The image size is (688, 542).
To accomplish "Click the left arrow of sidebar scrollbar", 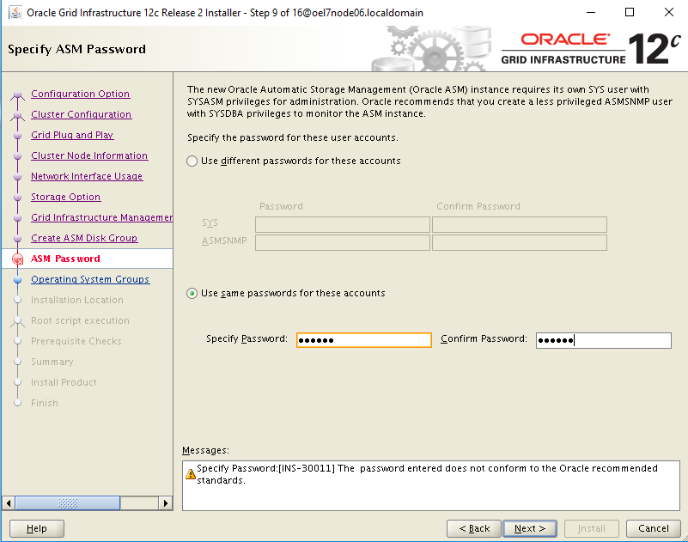I will (9, 502).
